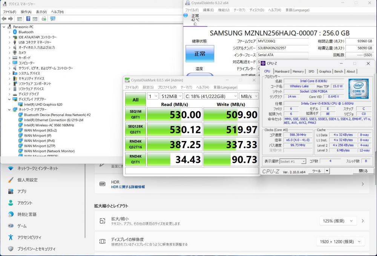The height and width of the screenshot is (256, 377).
Task: Switch to Mainboard tab in CPU-Z
Action: point(282,71)
